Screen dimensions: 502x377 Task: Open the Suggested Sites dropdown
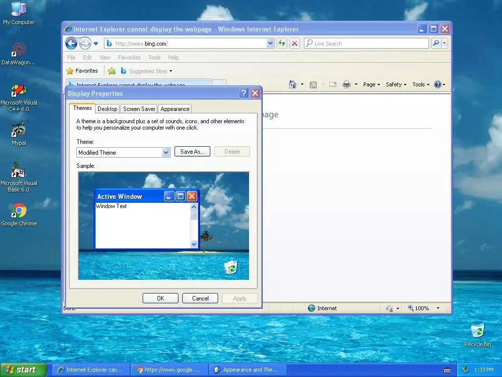147,71
